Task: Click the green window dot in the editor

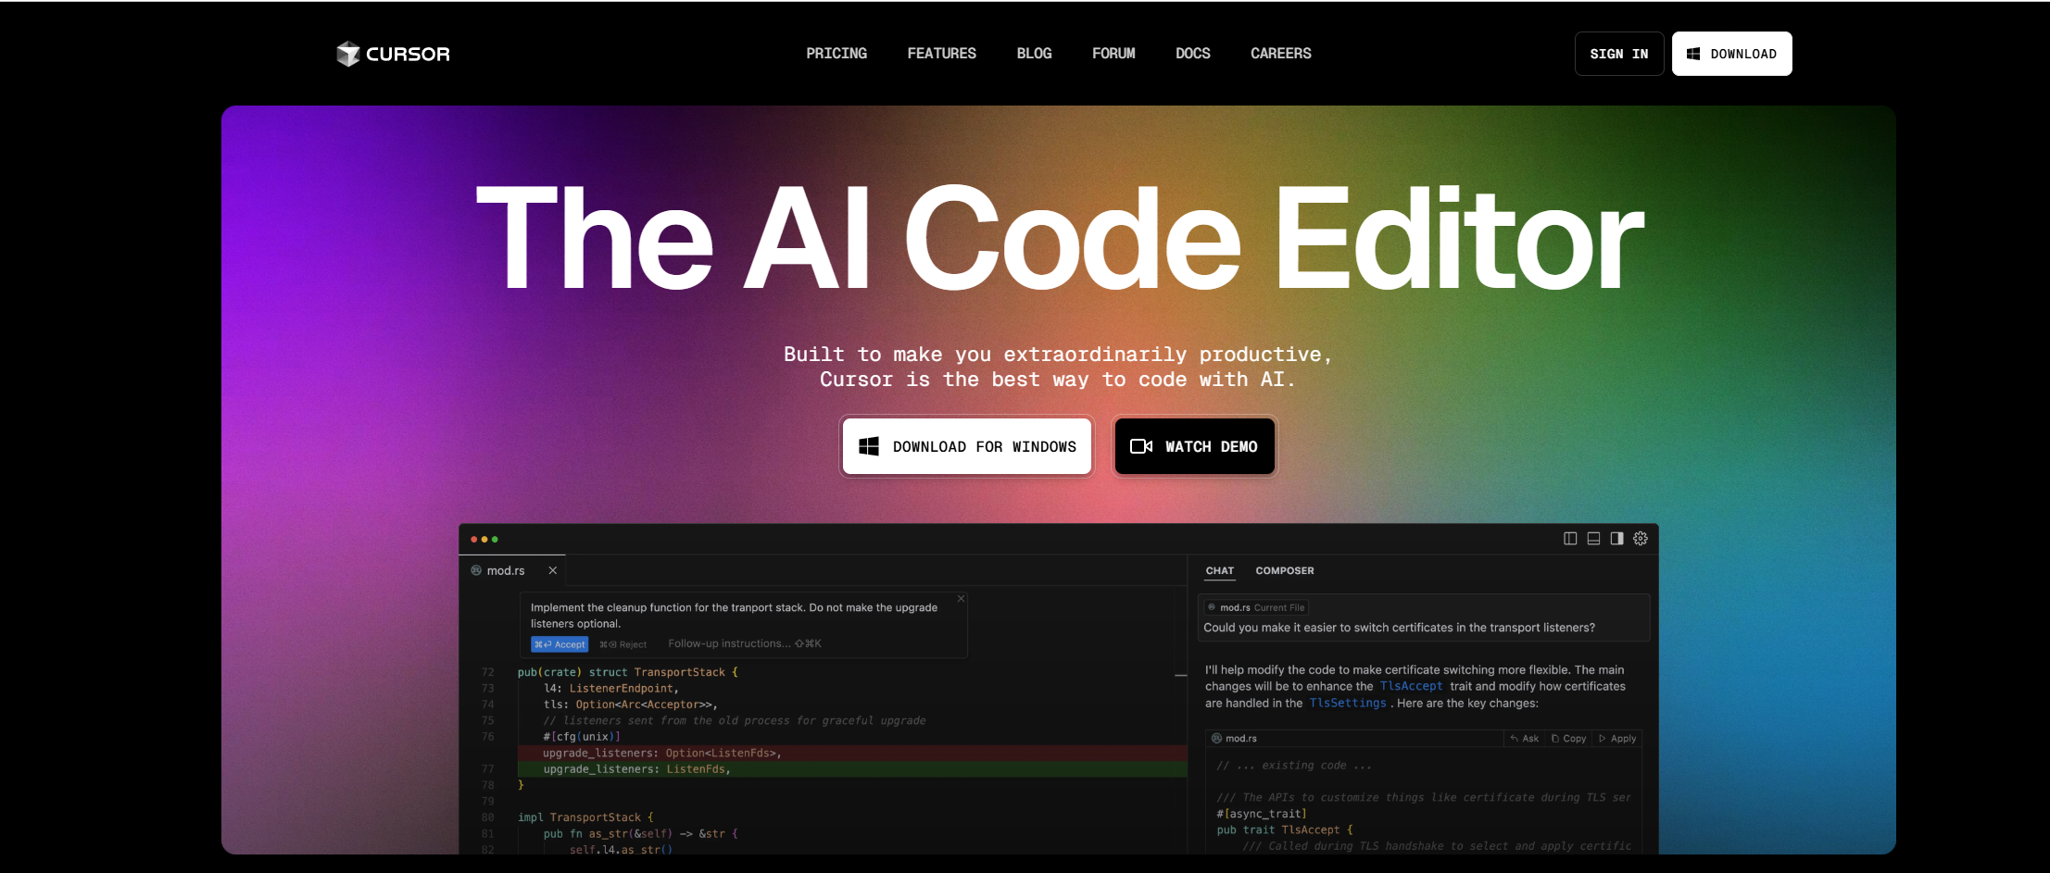Action: 495,539
